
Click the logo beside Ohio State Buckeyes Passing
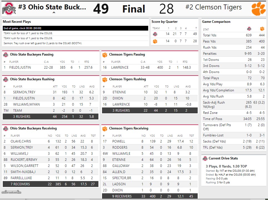coord(6,55)
